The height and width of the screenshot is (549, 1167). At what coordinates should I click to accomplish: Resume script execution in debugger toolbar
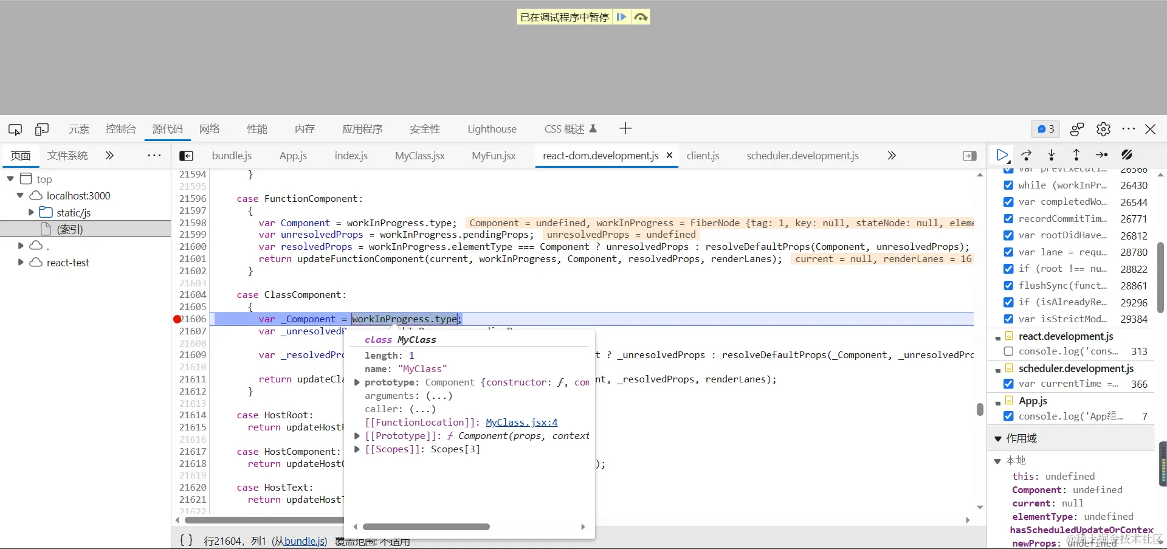tap(1002, 155)
